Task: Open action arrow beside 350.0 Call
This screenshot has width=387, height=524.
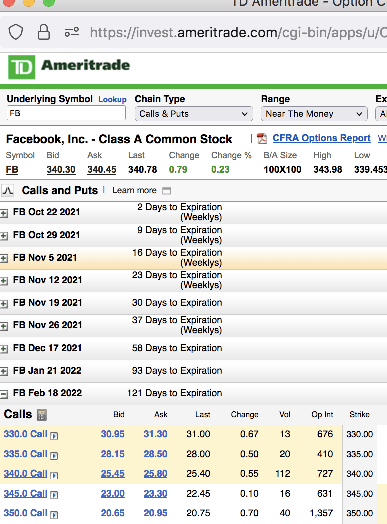Action: coord(54,515)
